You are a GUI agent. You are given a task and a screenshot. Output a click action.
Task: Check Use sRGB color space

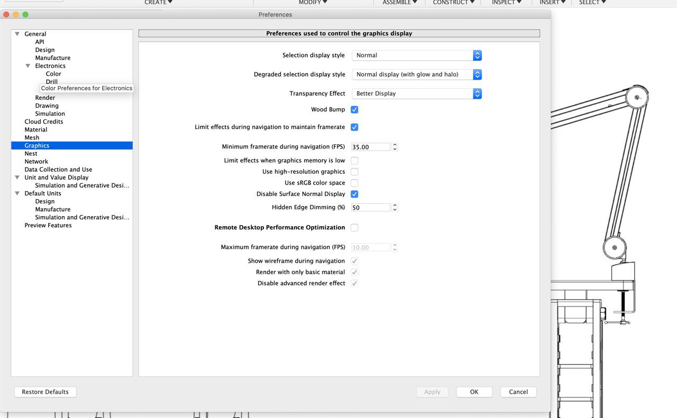[x=354, y=183]
